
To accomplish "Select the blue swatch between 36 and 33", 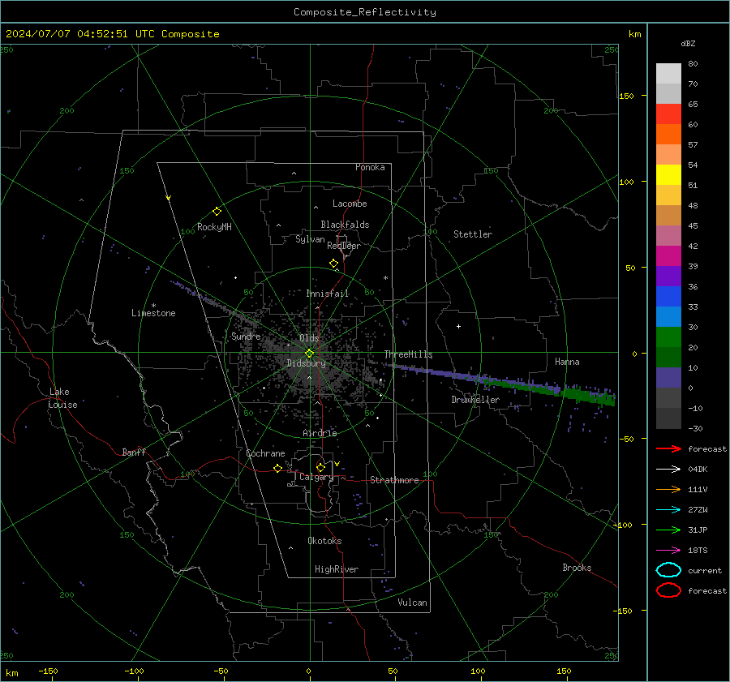I will (668, 297).
